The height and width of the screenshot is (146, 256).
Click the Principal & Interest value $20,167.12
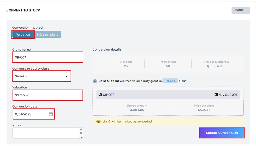tap(215, 66)
